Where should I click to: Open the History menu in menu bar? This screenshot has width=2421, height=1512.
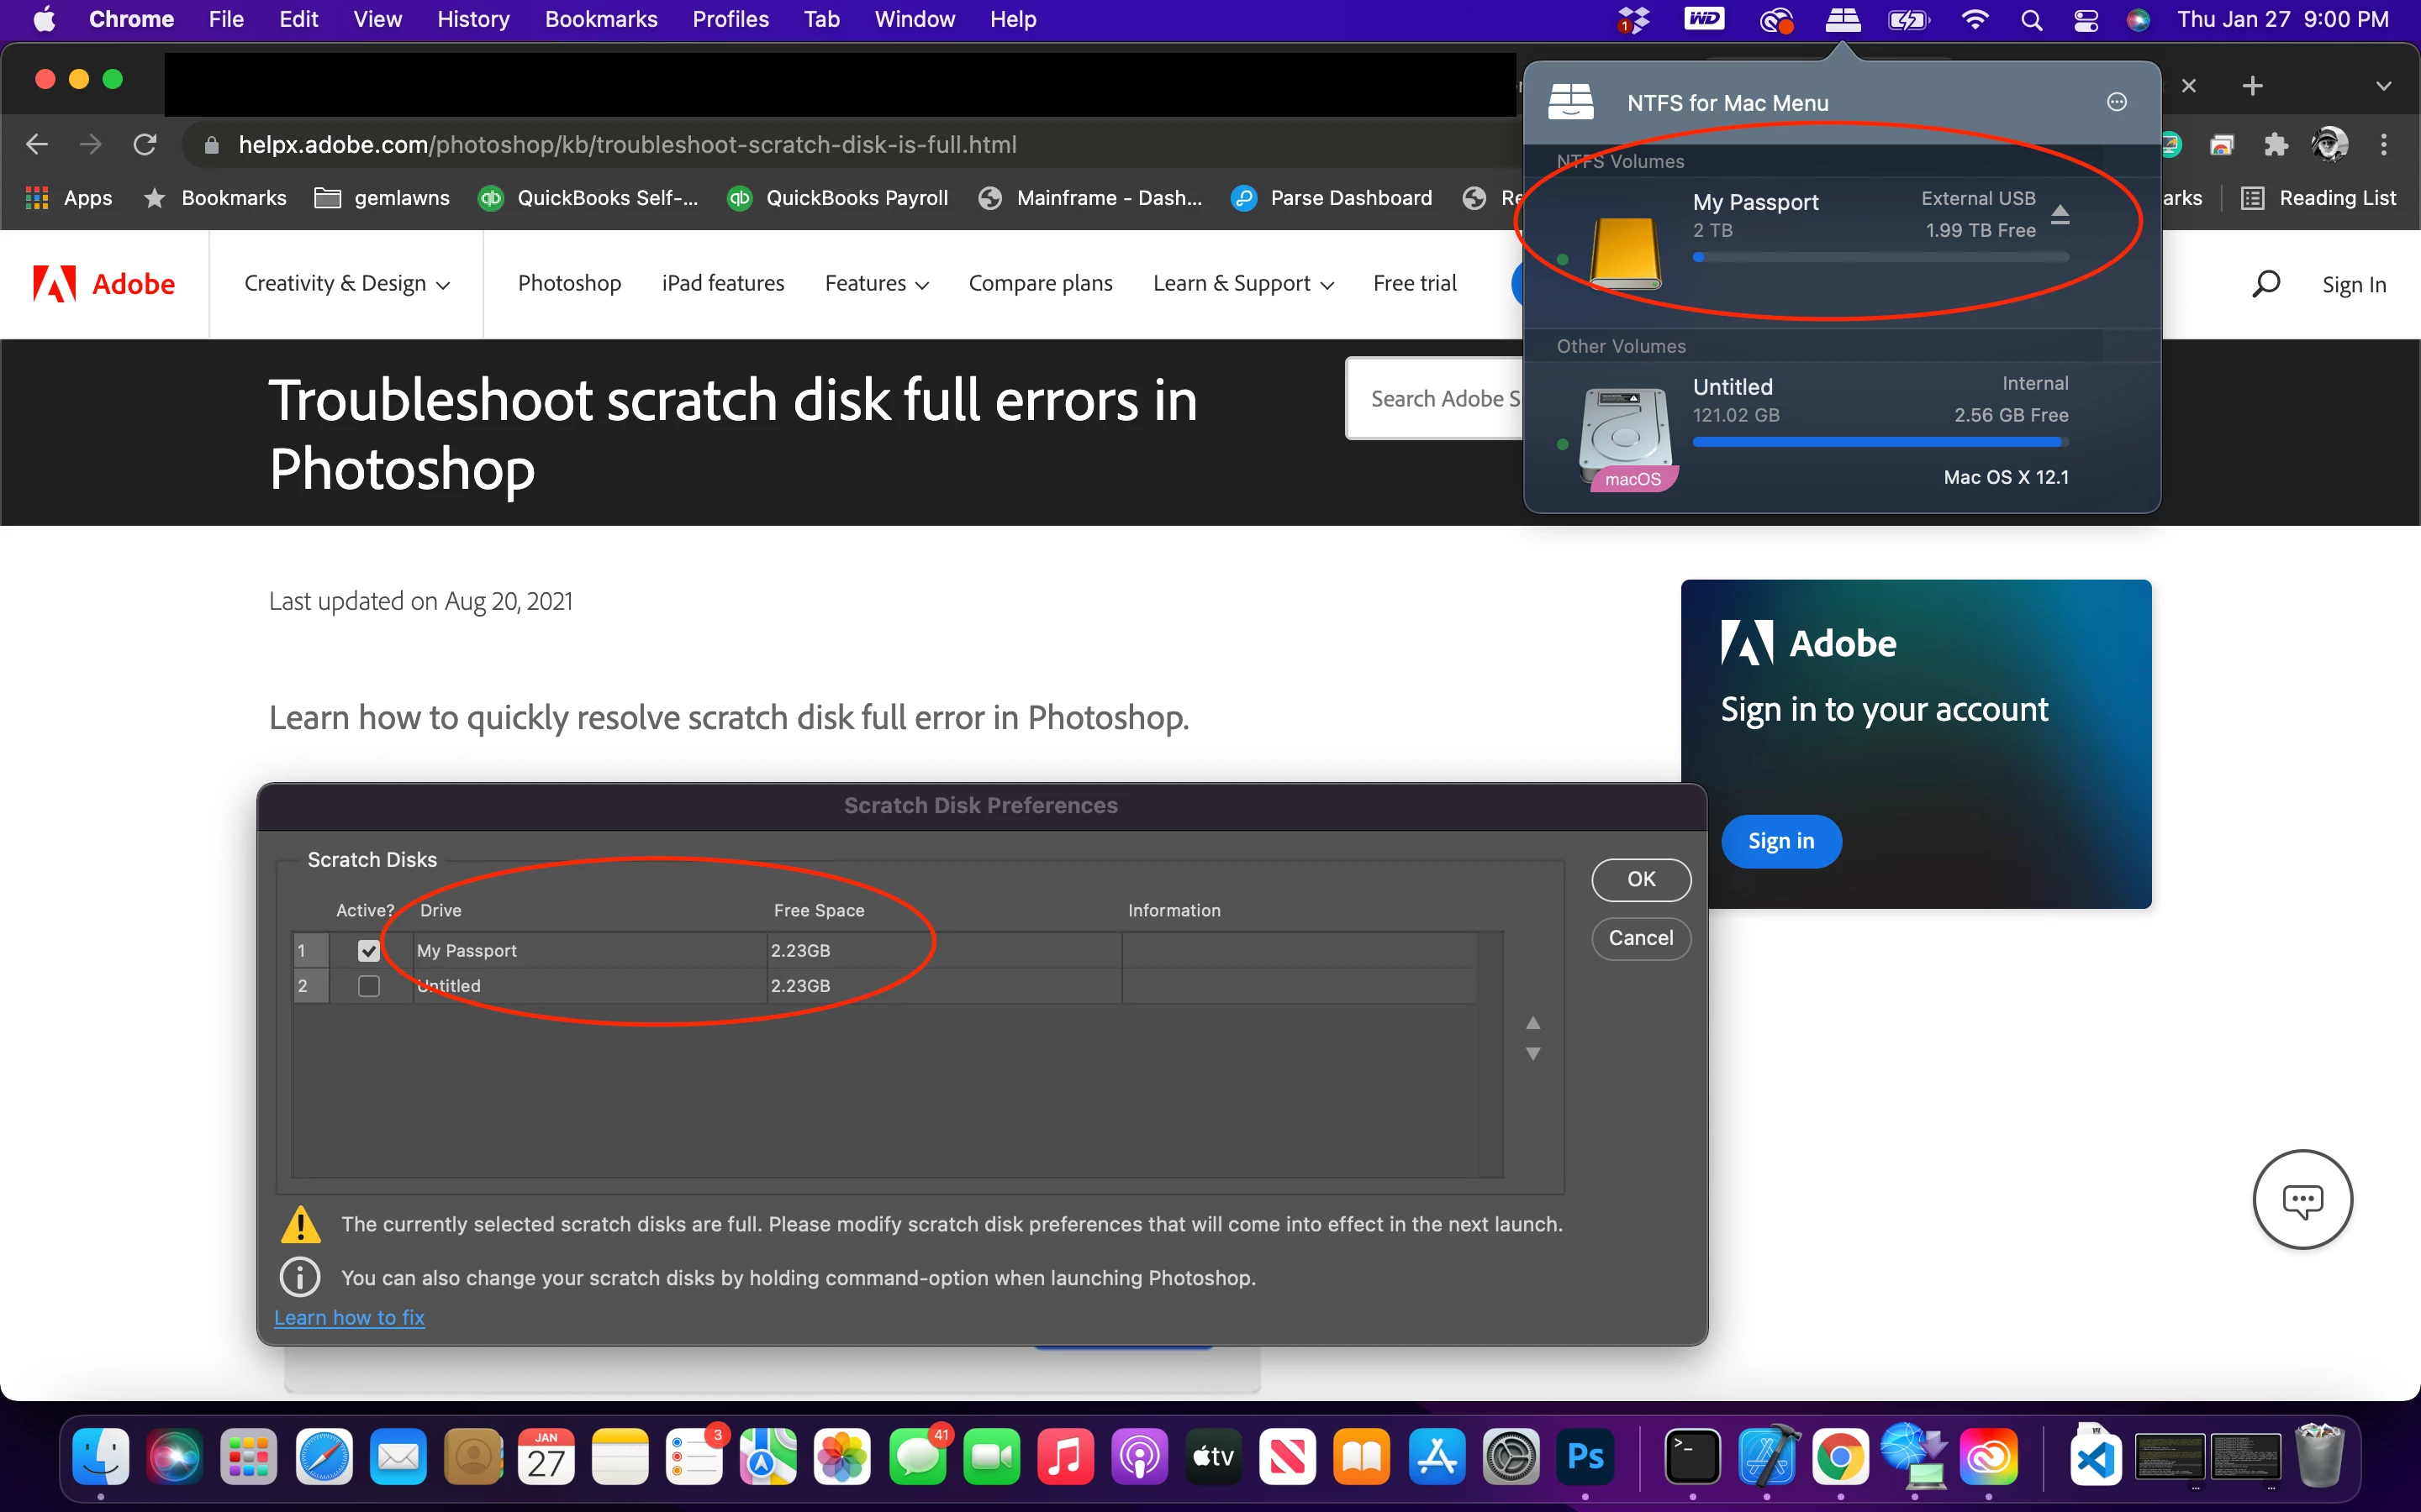(x=472, y=19)
